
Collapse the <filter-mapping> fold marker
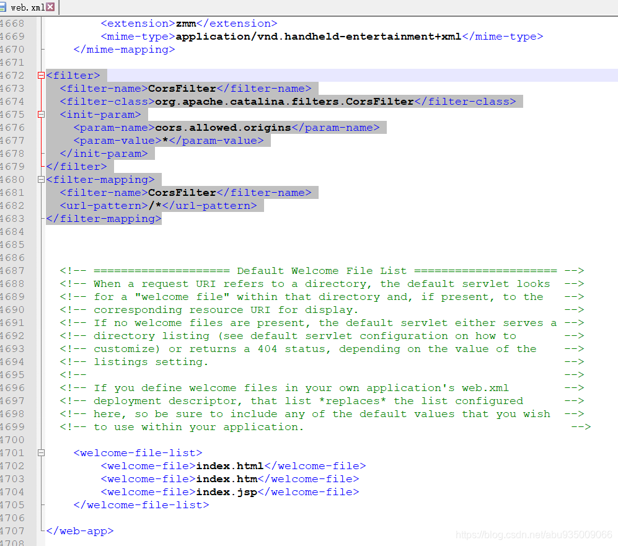point(41,179)
